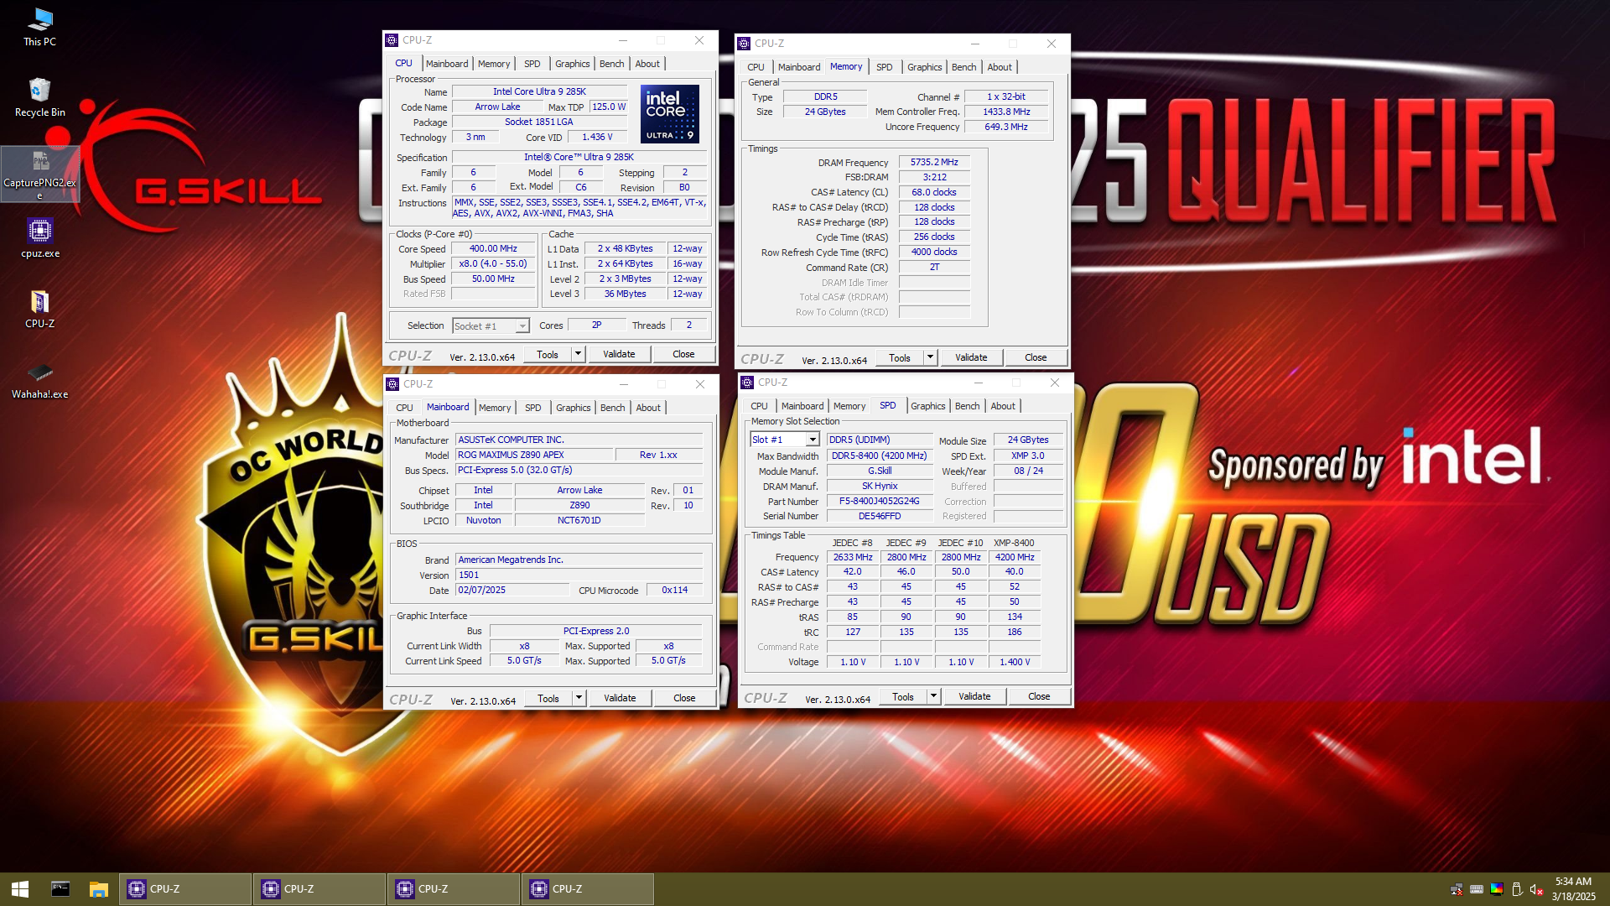Click CPU Microcode value 0x114
The width and height of the screenshot is (1610, 906).
675,590
